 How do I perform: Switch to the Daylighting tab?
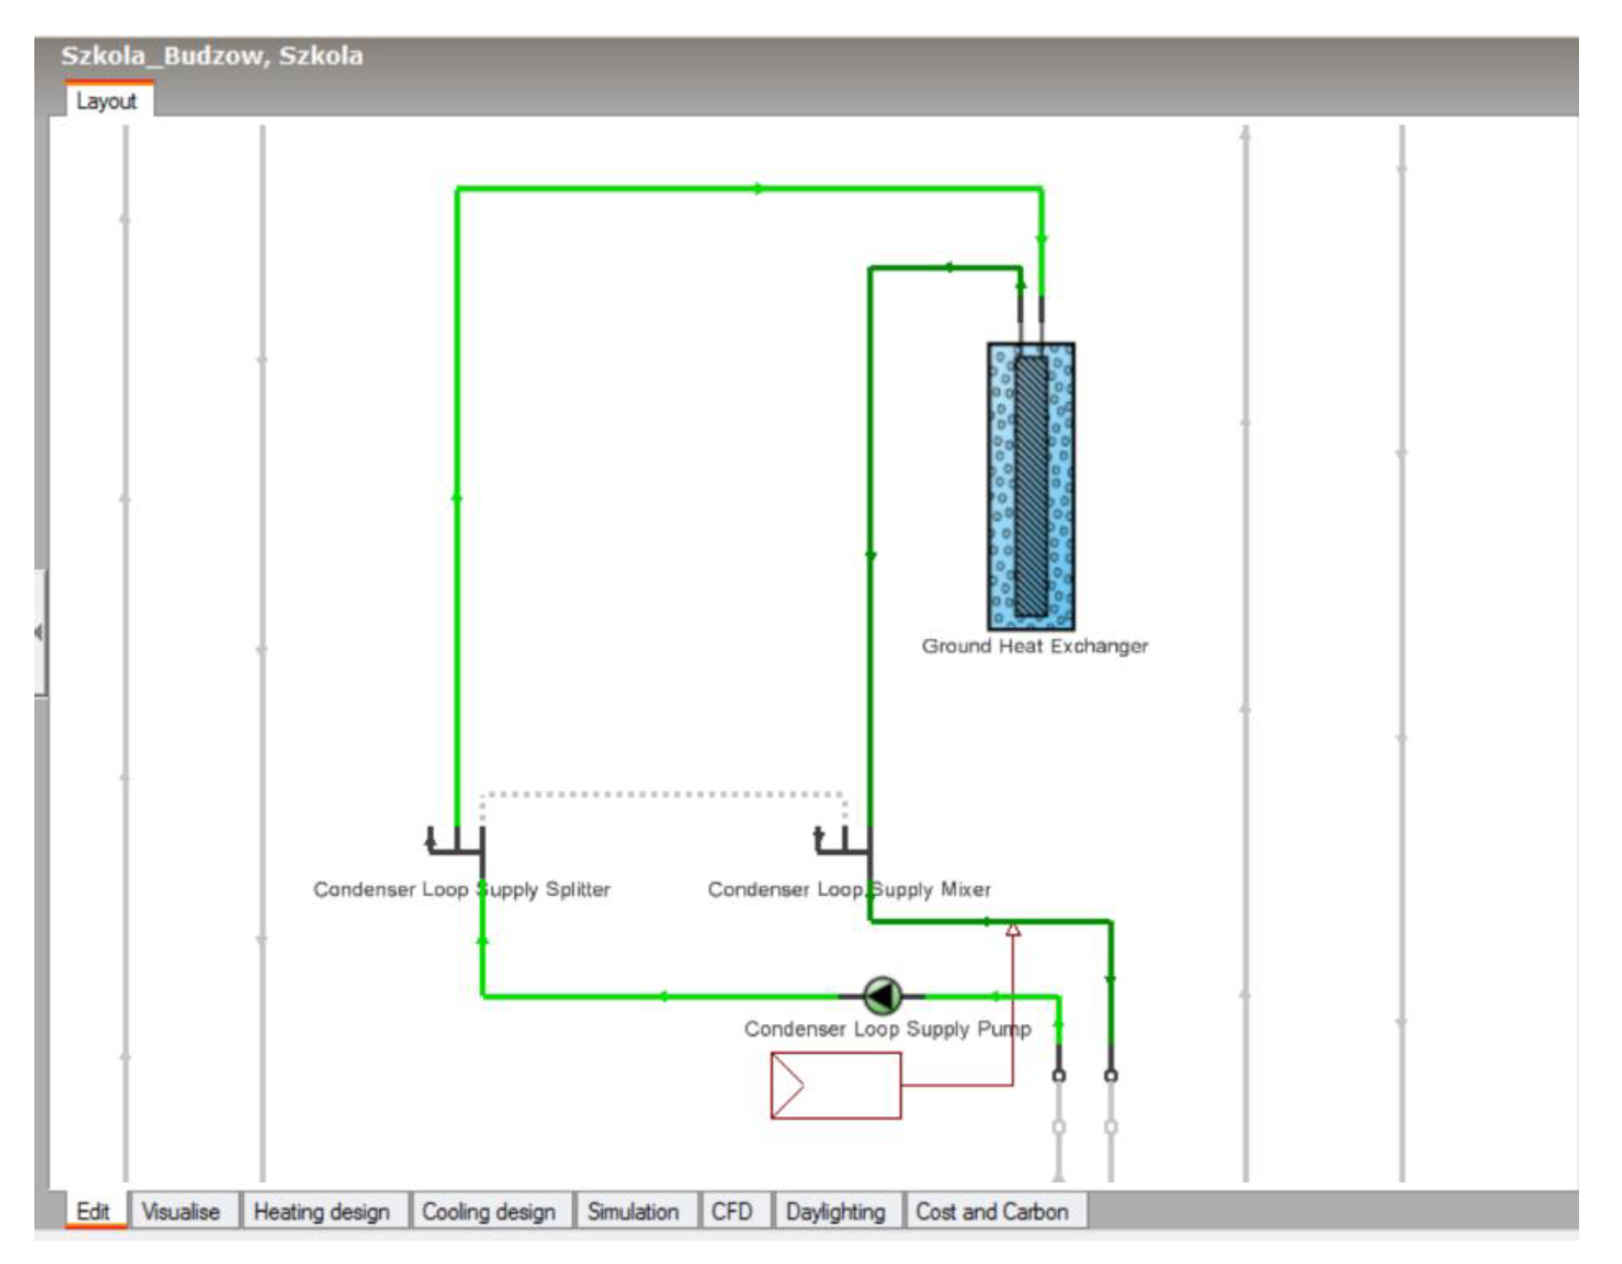point(836,1211)
